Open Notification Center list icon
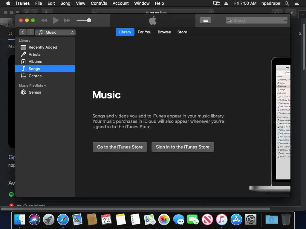306x229 pixels. click(296, 3)
